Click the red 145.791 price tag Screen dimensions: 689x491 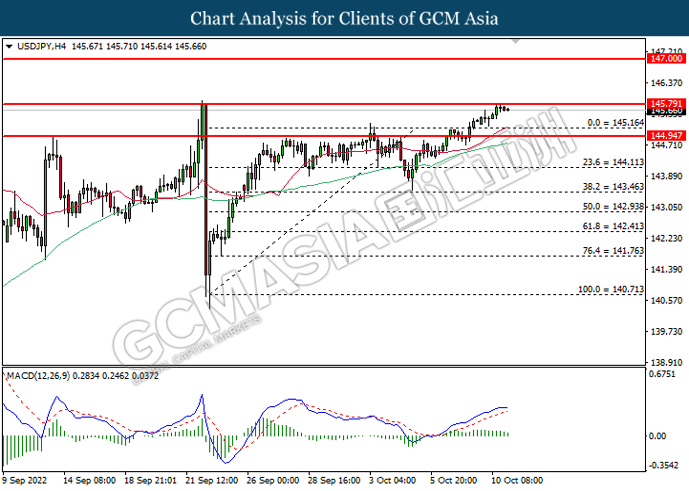click(666, 104)
